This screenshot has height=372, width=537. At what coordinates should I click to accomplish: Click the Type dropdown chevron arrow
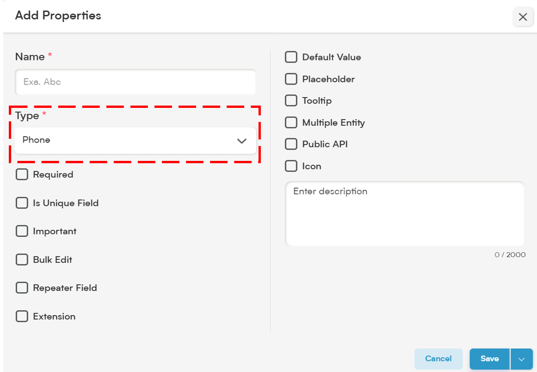tap(242, 141)
